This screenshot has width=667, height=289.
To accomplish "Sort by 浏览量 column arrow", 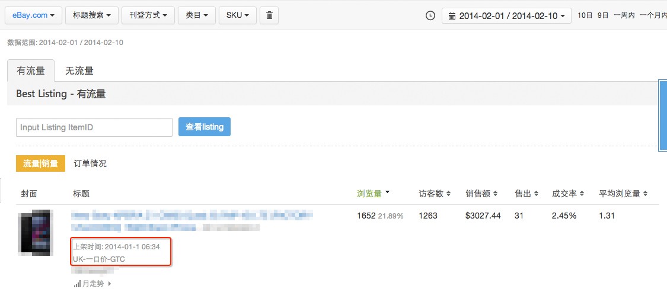I will [387, 192].
